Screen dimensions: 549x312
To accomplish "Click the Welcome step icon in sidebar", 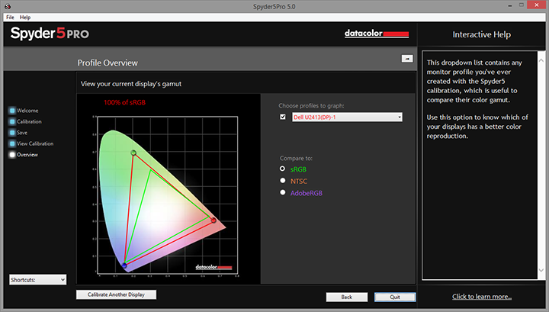I will pos(12,111).
